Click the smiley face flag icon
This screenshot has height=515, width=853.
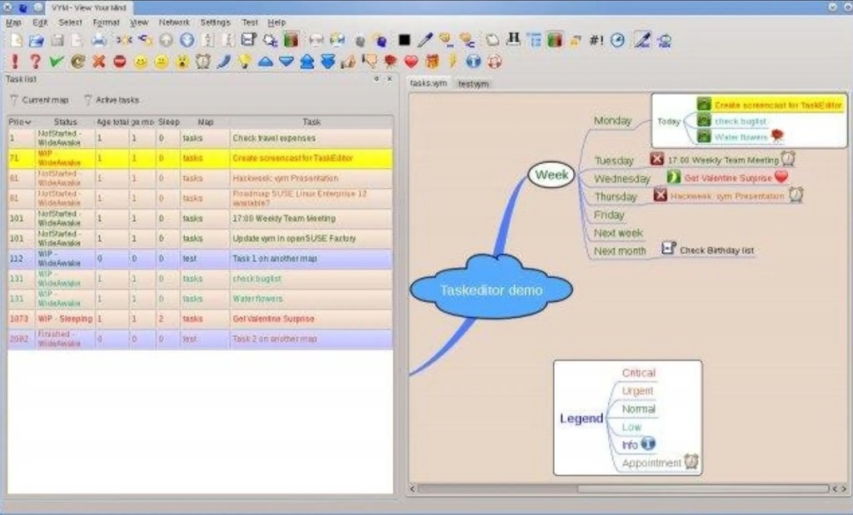[x=140, y=61]
